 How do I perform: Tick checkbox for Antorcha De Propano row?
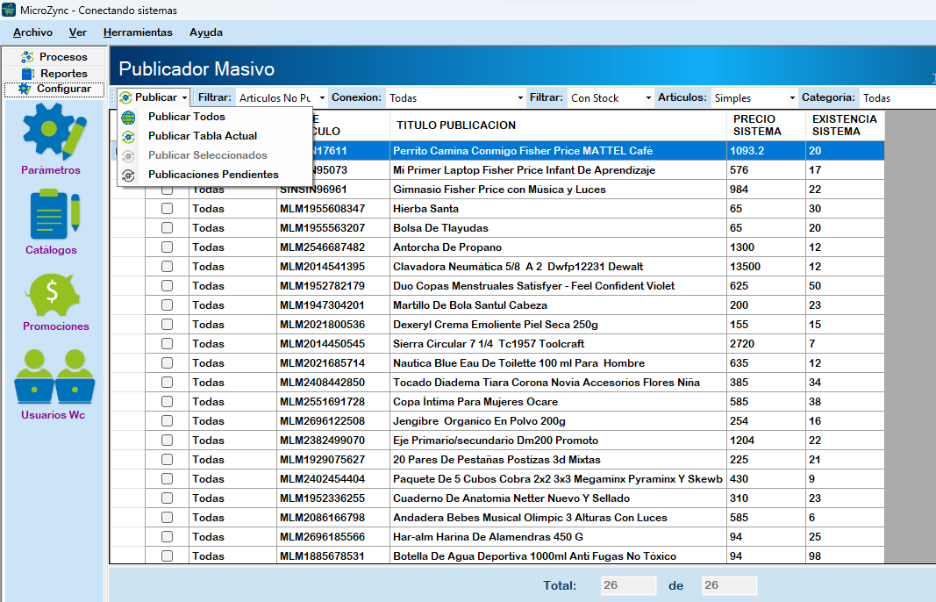pyautogui.click(x=167, y=247)
